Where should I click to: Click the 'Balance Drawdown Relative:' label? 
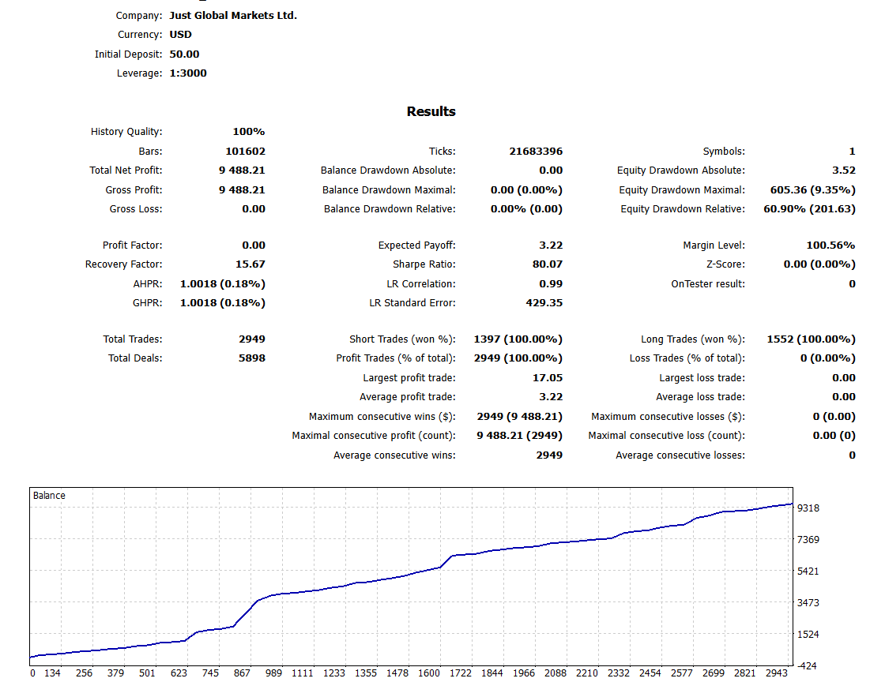390,209
